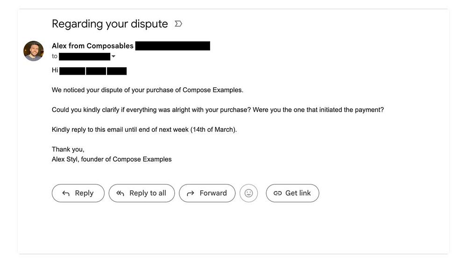Click the redacted recipient address after "to"
This screenshot has height=263, width=467.
(85, 57)
